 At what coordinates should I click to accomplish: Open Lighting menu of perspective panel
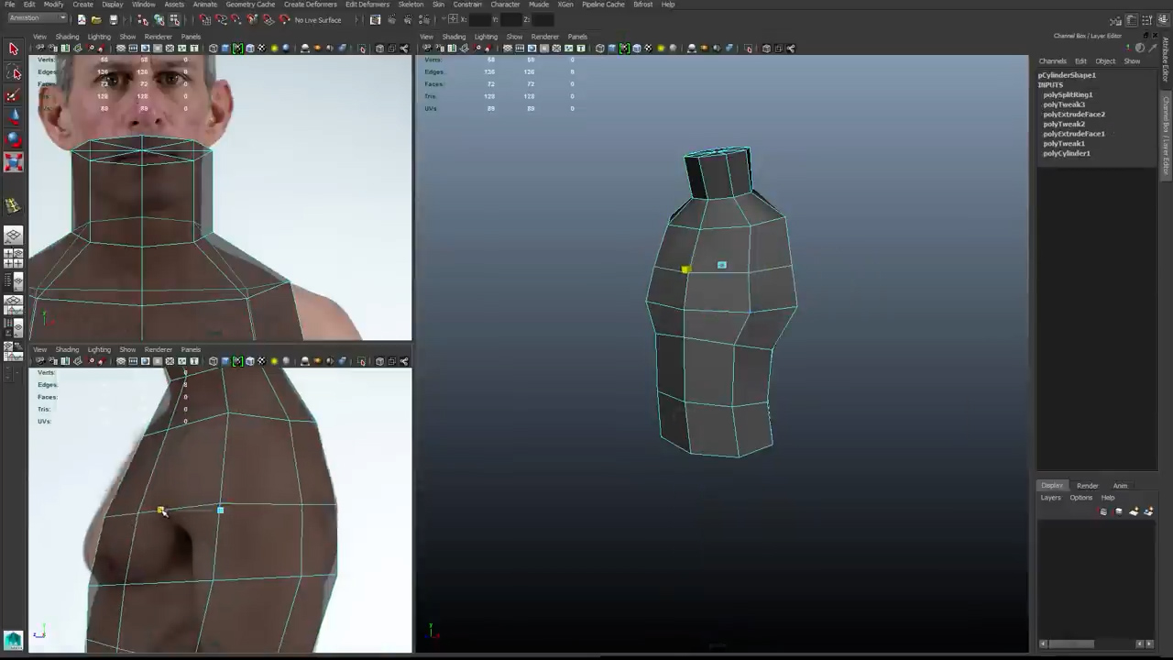(486, 37)
